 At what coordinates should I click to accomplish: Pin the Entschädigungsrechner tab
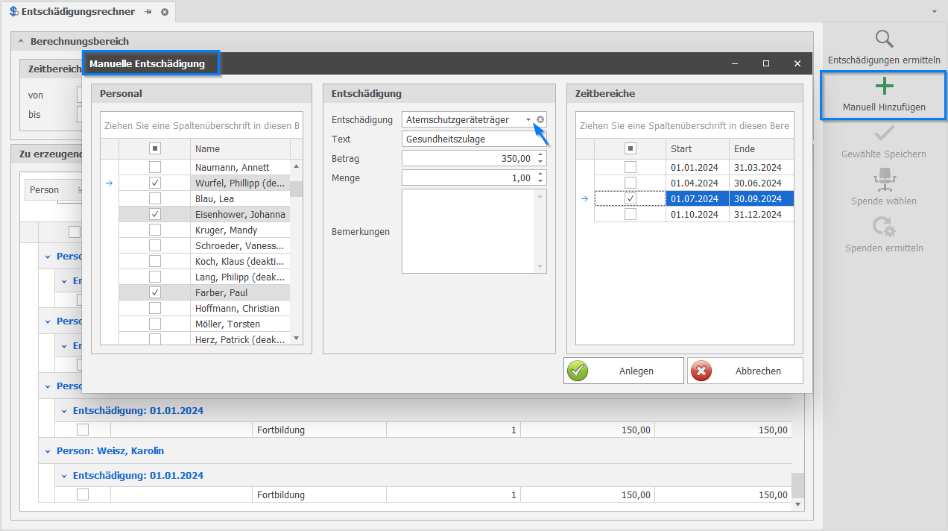148,12
